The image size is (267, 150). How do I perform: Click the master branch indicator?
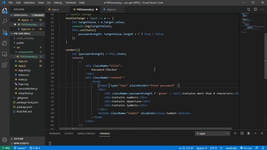tap(20, 148)
